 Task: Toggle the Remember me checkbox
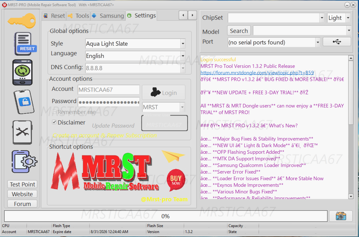pos(54,112)
